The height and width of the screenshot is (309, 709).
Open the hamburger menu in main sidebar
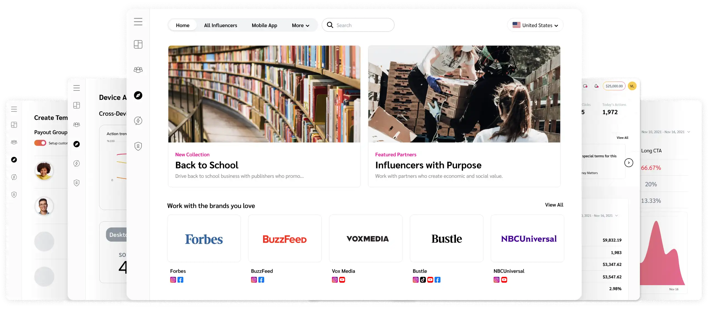coord(138,22)
